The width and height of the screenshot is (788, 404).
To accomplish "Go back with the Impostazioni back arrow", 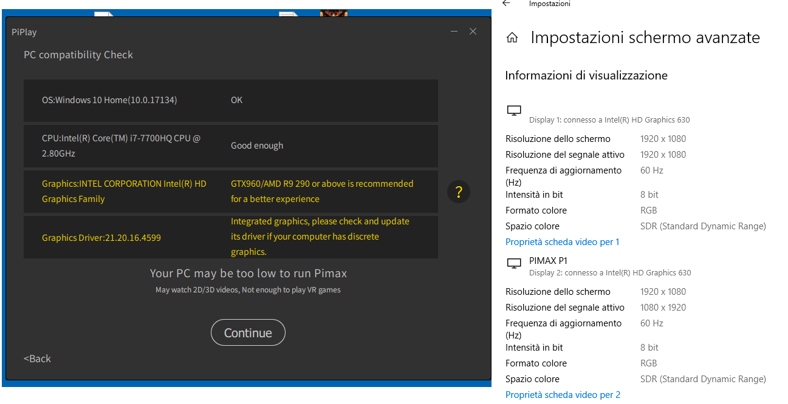I will (x=506, y=4).
